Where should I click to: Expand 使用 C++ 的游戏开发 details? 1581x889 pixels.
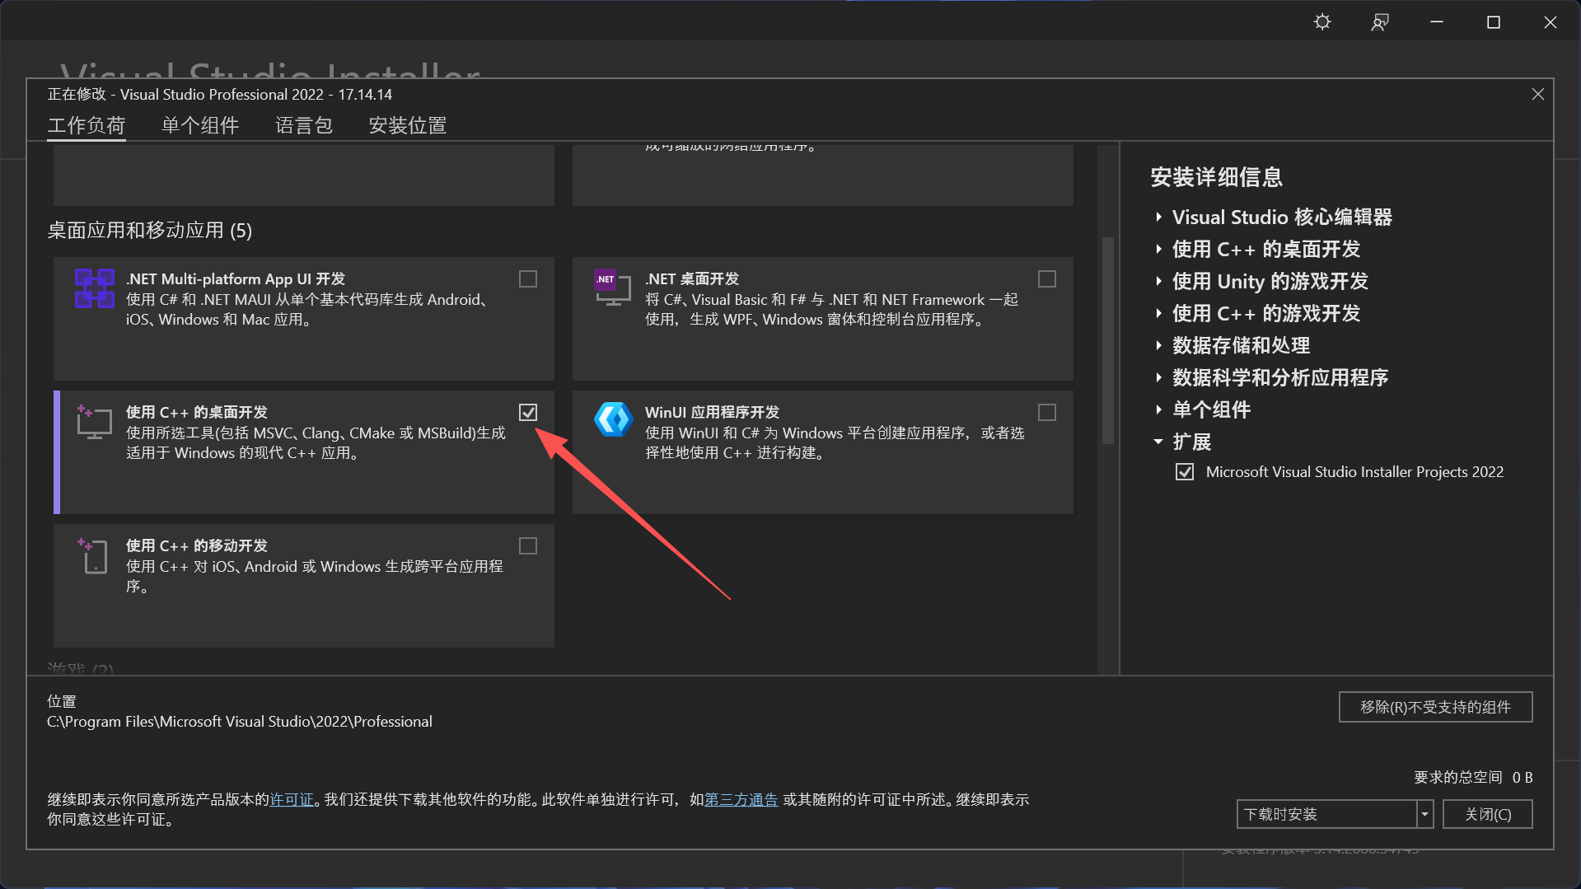1158,313
